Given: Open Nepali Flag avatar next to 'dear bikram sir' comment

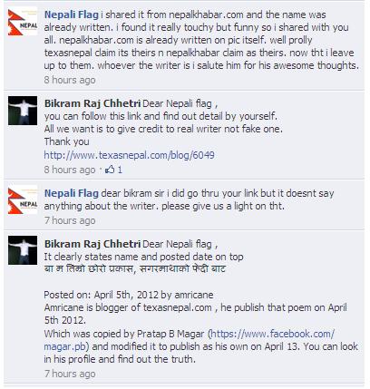Looking at the screenshot, I should coord(23,199).
